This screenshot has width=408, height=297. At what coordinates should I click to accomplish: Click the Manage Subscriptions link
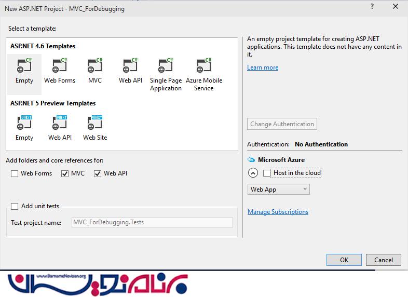coord(278,212)
